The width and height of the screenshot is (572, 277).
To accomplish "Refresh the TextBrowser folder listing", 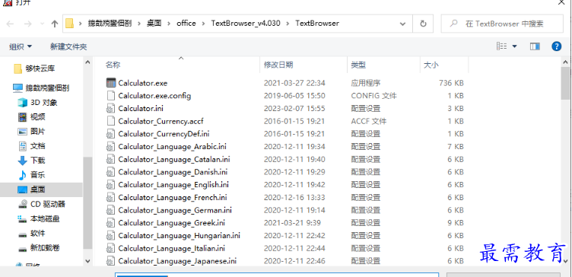I will 423,24.
